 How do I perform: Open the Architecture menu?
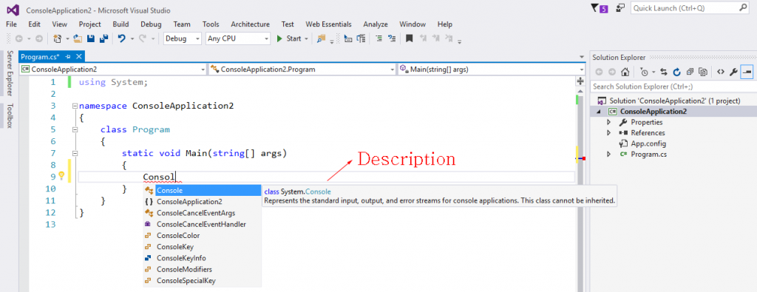tap(250, 24)
